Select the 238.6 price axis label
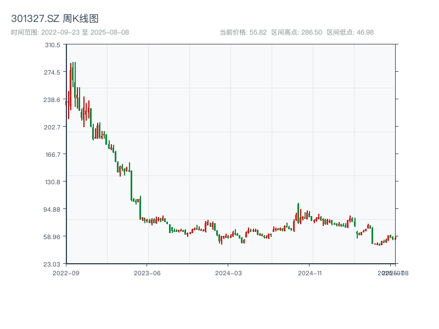The image size is (439, 329). pos(53,100)
